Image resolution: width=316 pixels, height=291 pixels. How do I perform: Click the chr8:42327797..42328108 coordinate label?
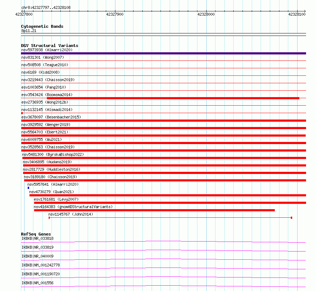pyautogui.click(x=46, y=8)
